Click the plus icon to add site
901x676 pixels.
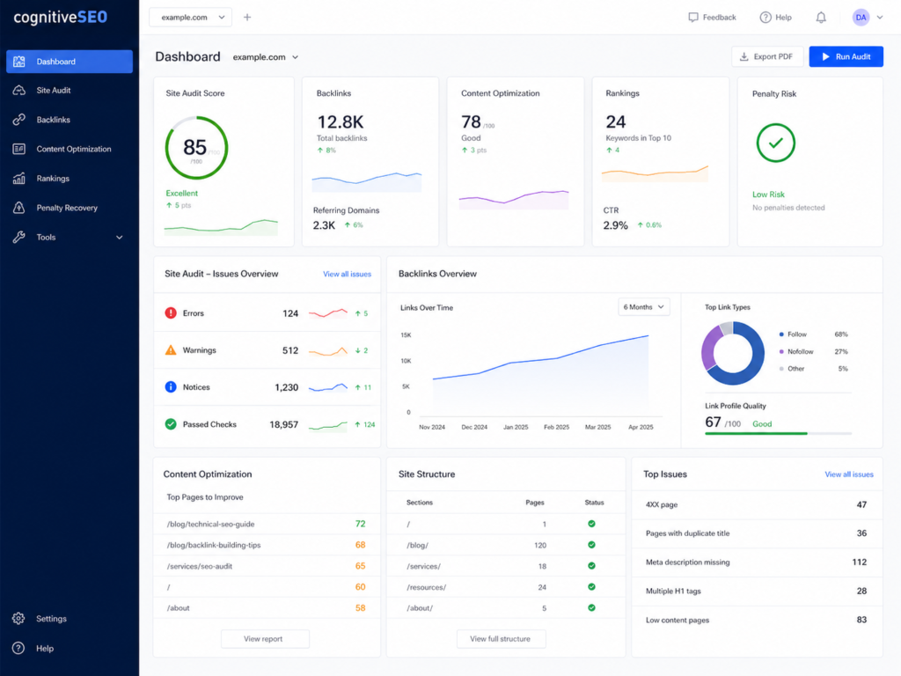pos(247,18)
